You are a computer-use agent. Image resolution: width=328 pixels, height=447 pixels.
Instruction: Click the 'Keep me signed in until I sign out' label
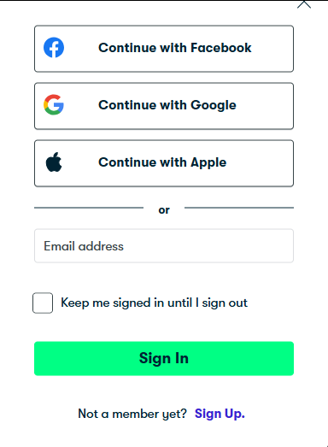click(x=154, y=303)
